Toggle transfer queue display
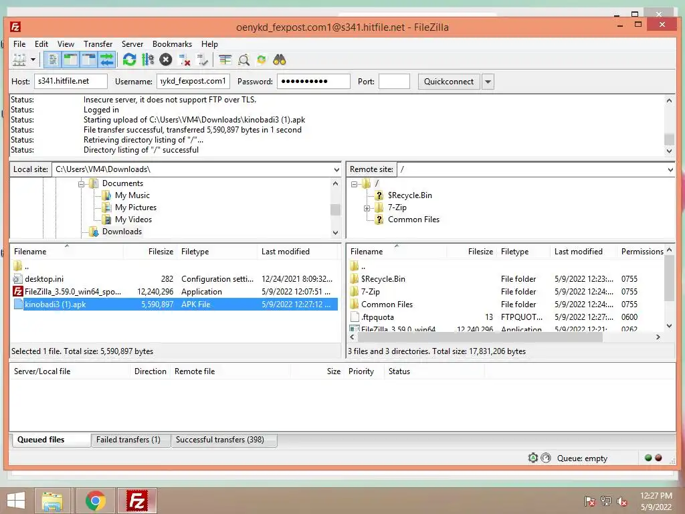The image size is (685, 514). pyautogui.click(x=106, y=60)
